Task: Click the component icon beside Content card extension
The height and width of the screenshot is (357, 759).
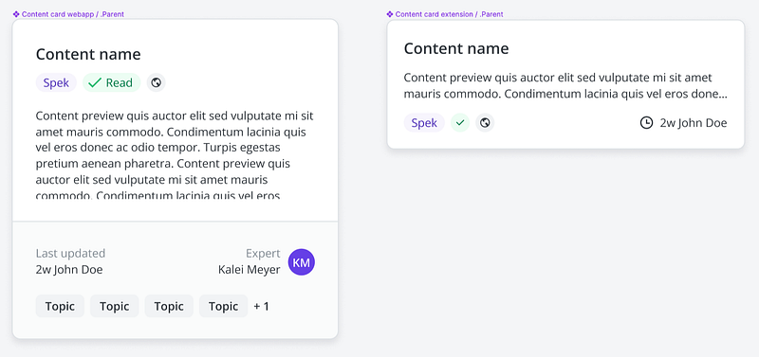Action: pyautogui.click(x=390, y=14)
